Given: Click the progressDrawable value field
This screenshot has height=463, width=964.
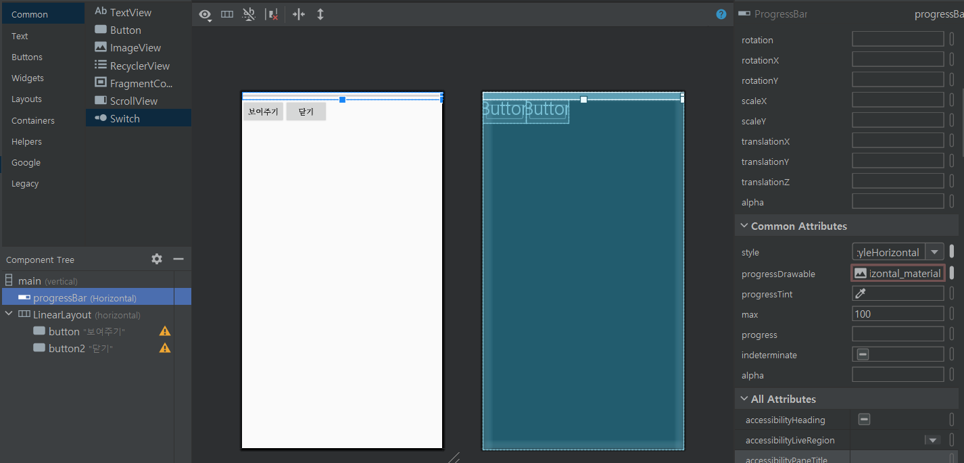Looking at the screenshot, I should (x=898, y=273).
